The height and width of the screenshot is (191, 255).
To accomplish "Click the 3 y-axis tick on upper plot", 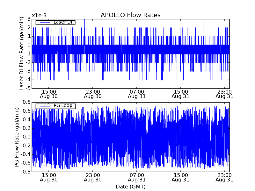I will point(29,19).
